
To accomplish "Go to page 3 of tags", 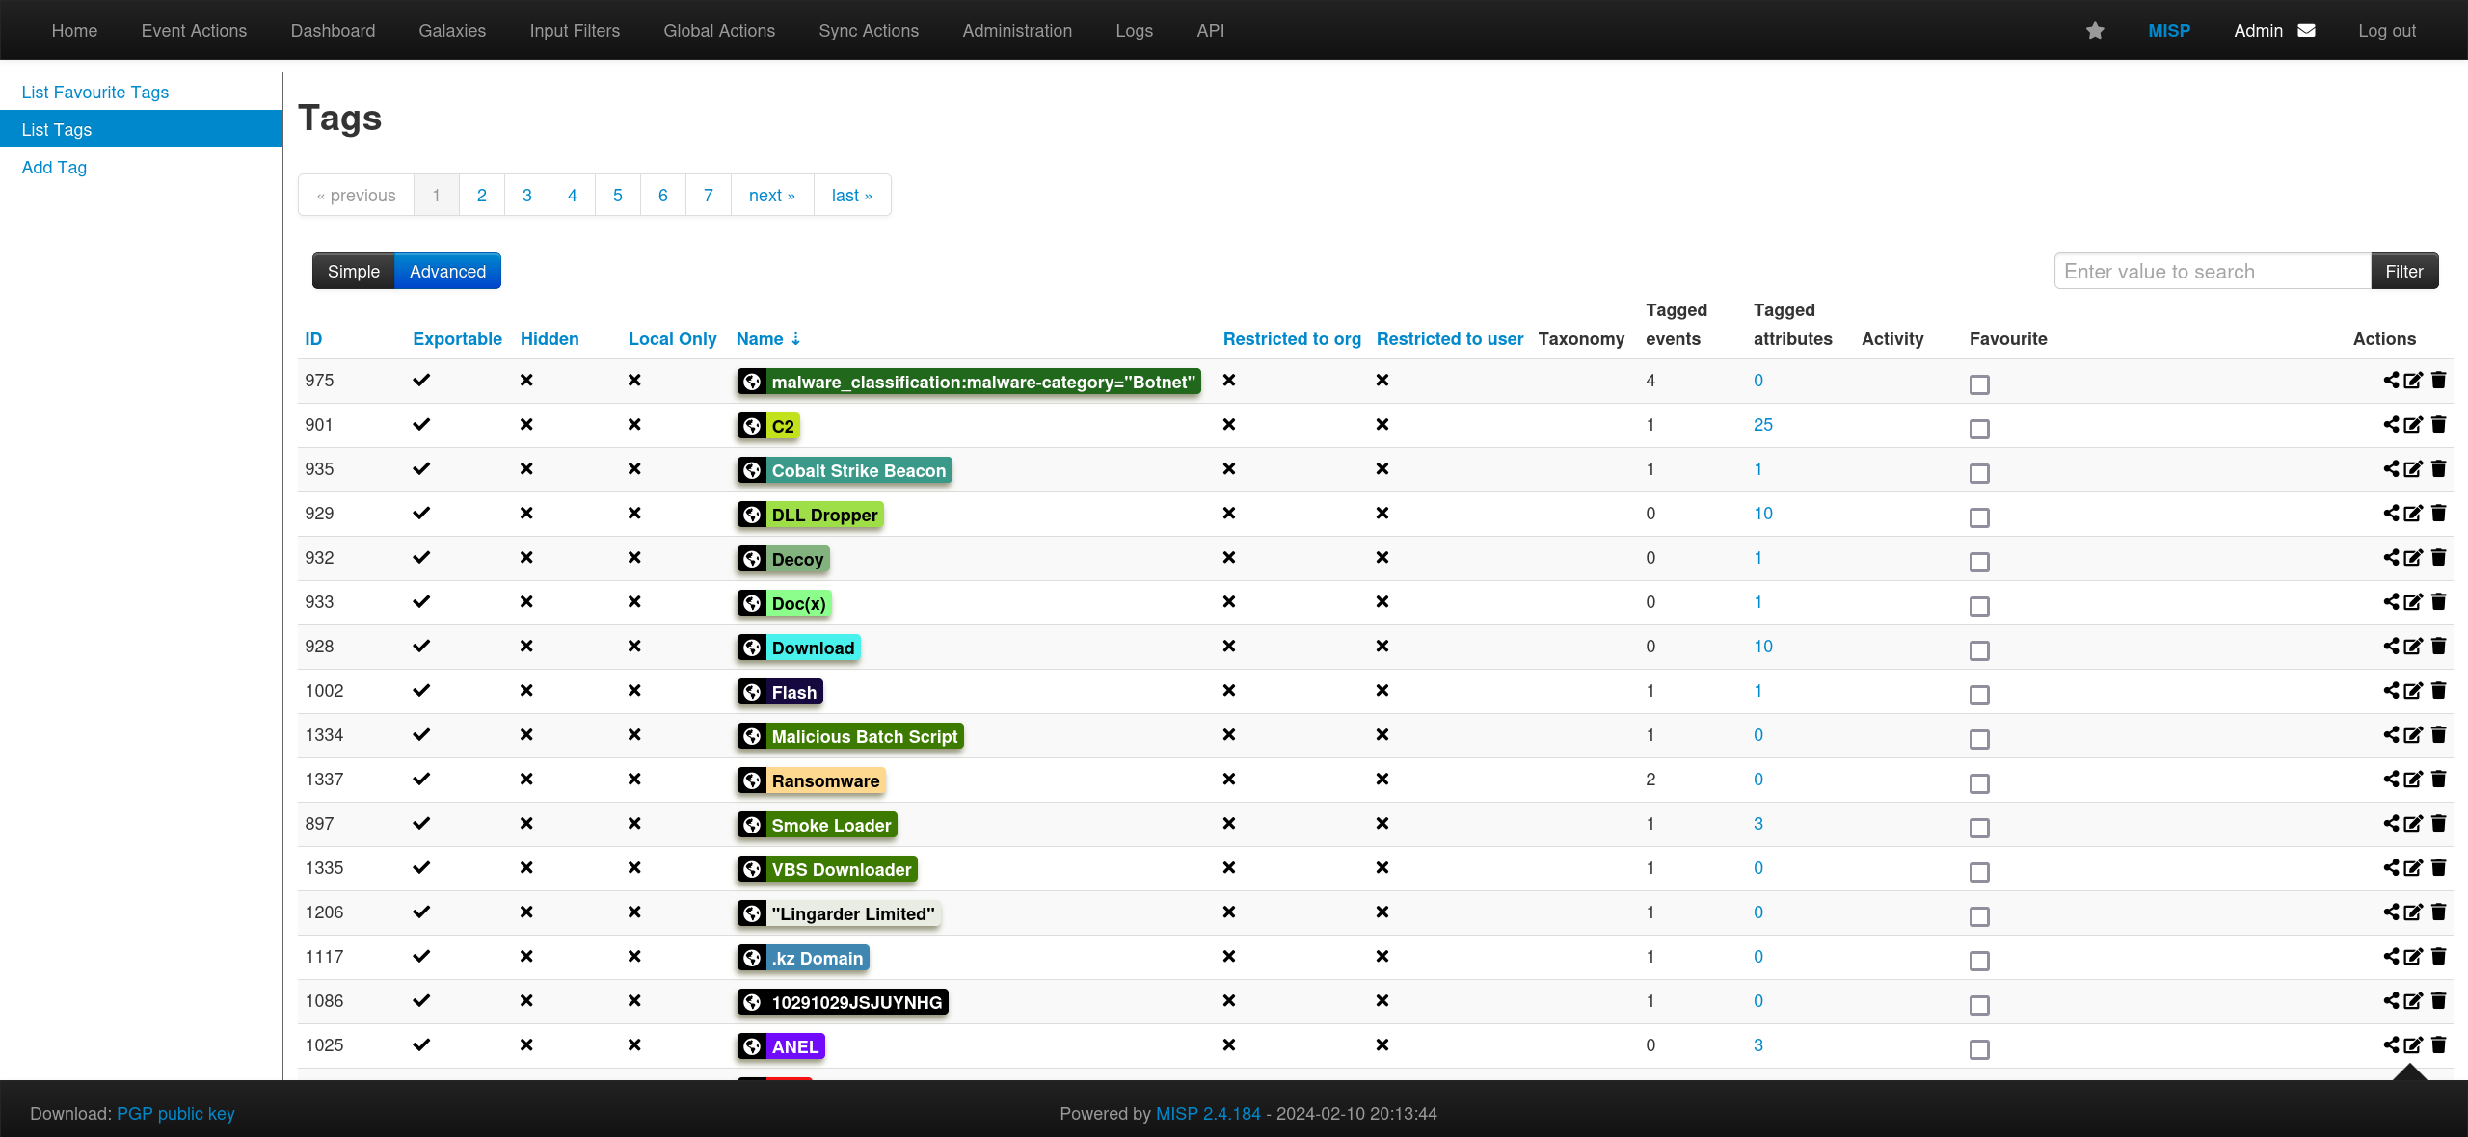I will coord(527,196).
